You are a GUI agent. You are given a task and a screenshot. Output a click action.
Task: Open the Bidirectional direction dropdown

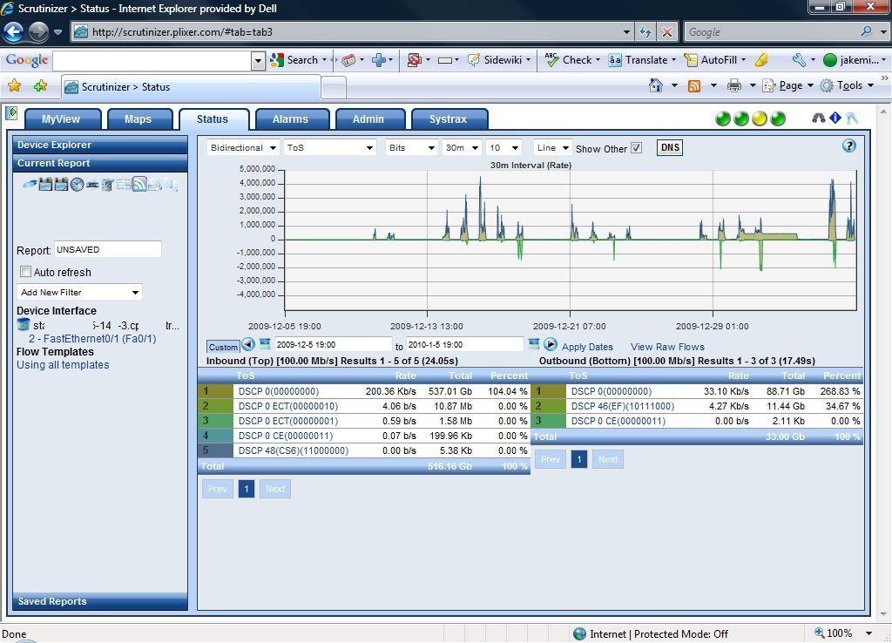click(x=242, y=148)
